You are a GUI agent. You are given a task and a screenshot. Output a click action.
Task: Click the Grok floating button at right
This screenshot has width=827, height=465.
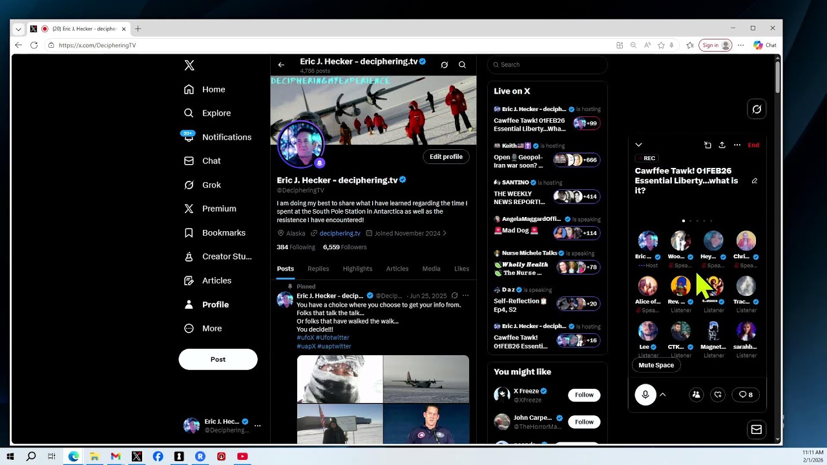coord(757,109)
